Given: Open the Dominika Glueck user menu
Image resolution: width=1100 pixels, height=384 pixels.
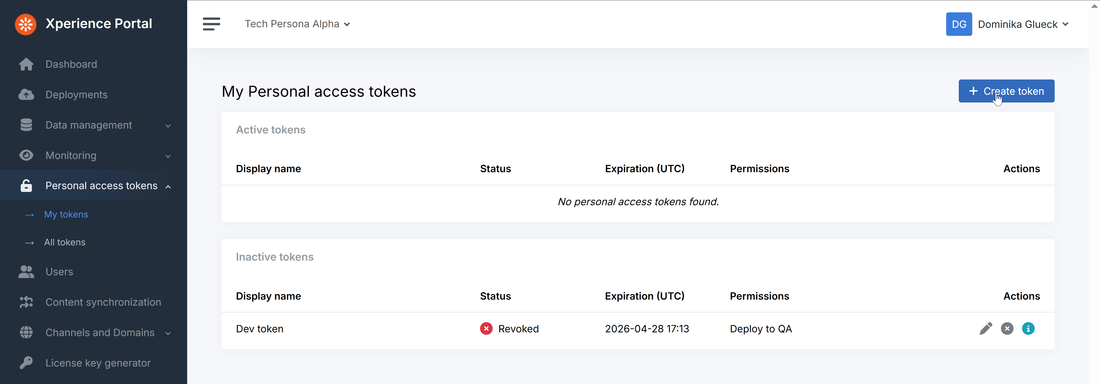Looking at the screenshot, I should pyautogui.click(x=1023, y=24).
